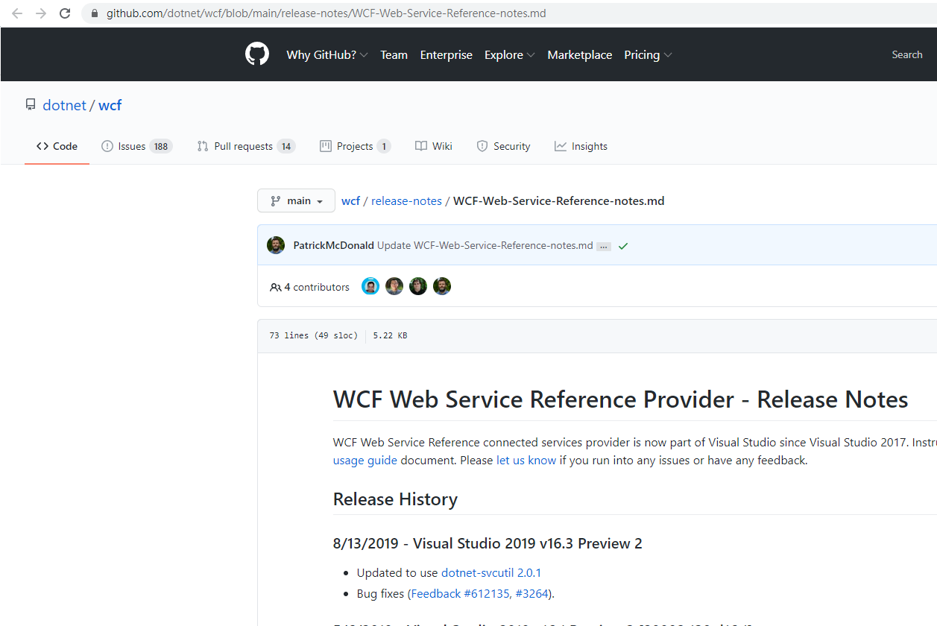Switch to the Insights tab
The width and height of the screenshot is (937, 626).
click(581, 146)
